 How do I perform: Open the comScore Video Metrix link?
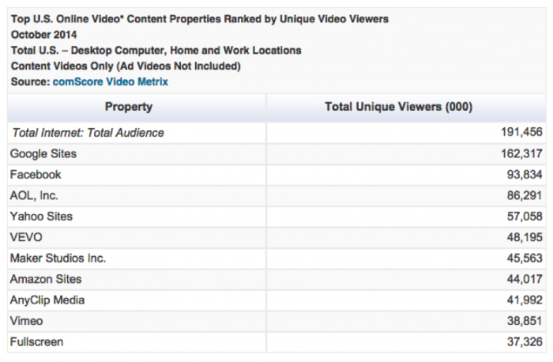pyautogui.click(x=111, y=82)
